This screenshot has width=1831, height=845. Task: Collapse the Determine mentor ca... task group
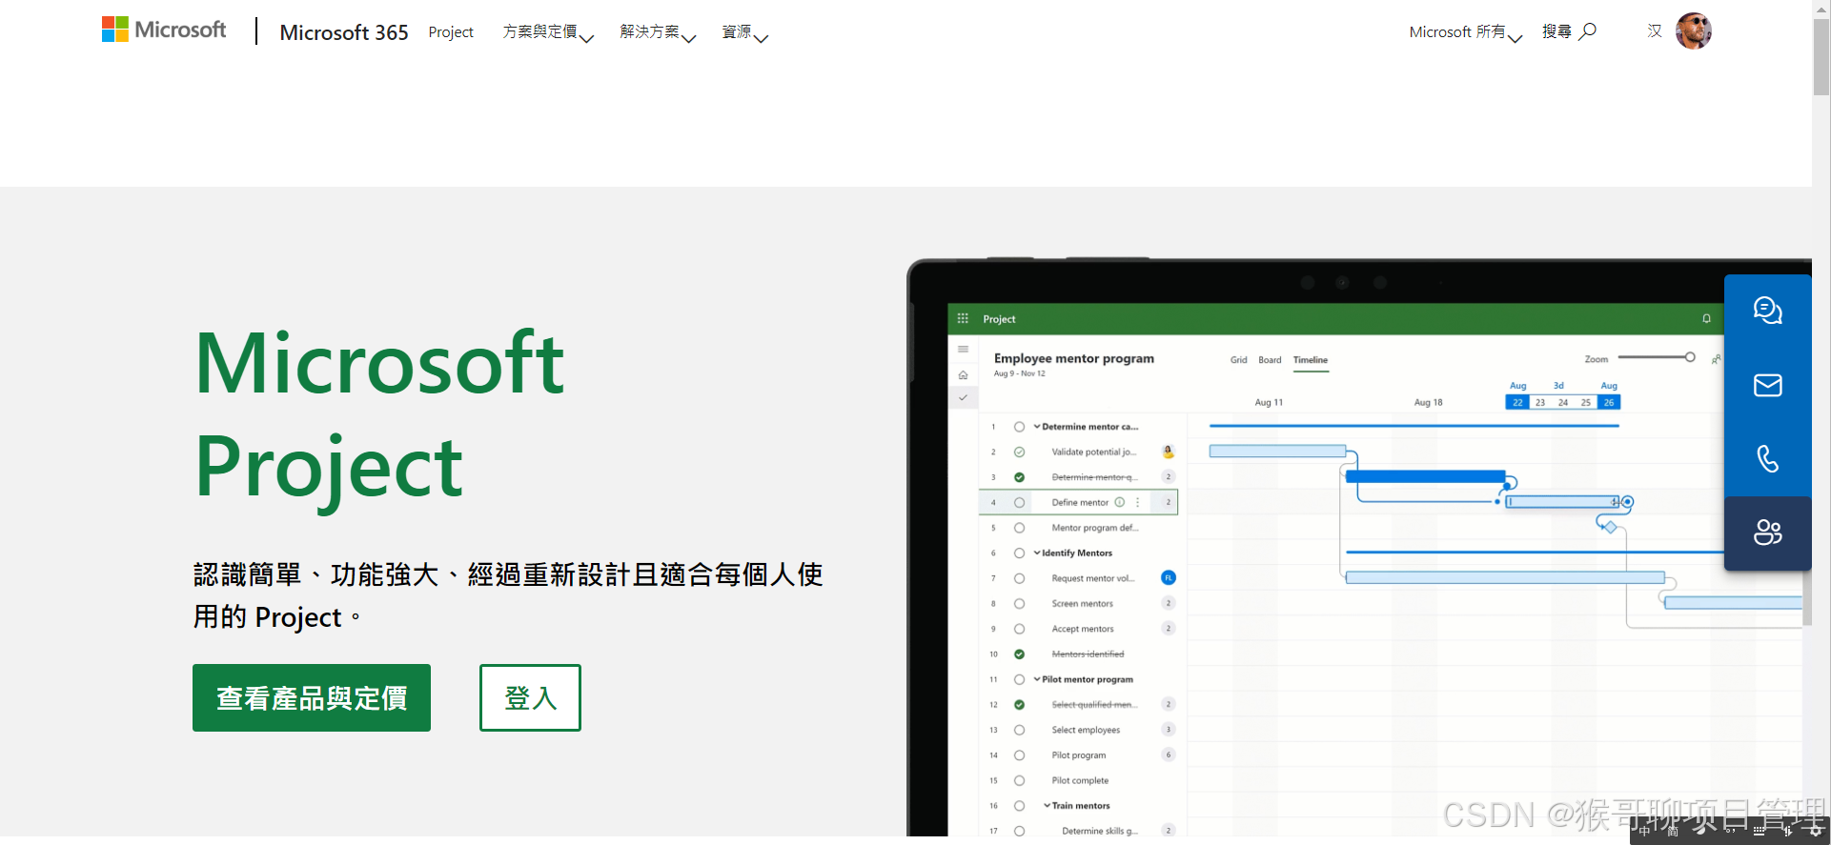pyautogui.click(x=1037, y=427)
